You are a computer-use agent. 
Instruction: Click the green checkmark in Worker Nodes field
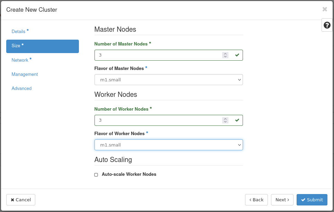(237, 120)
